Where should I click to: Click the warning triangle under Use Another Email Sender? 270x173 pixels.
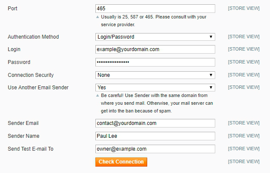click(x=98, y=95)
